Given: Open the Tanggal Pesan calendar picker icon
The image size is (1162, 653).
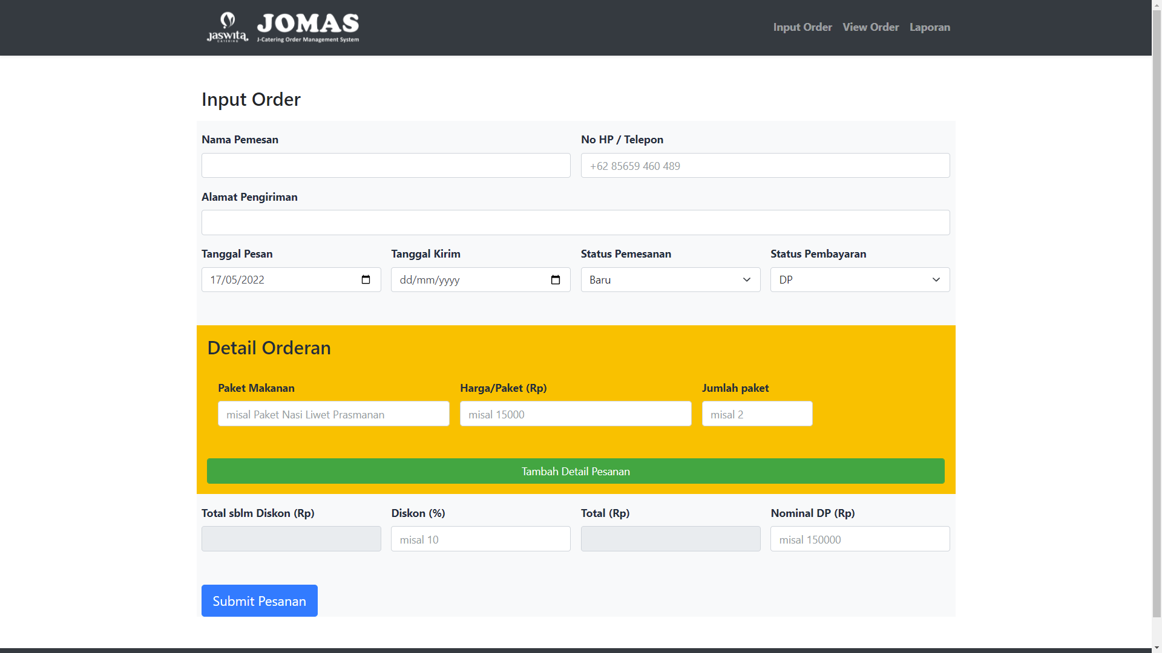Looking at the screenshot, I should pyautogui.click(x=366, y=280).
